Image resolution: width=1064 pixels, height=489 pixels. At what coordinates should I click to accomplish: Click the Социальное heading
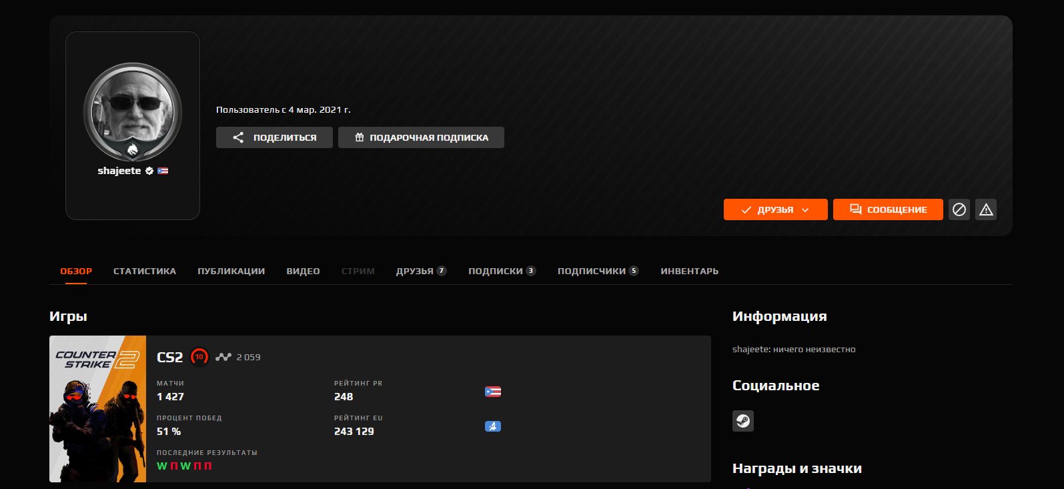[776, 386]
